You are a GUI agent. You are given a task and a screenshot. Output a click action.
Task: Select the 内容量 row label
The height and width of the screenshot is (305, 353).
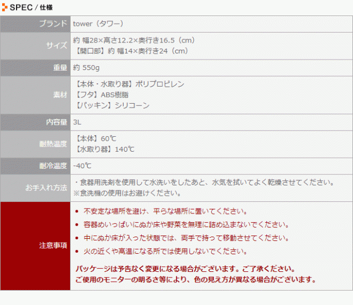(x=56, y=122)
